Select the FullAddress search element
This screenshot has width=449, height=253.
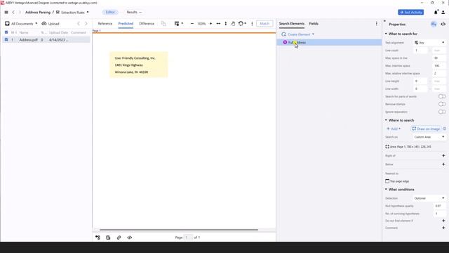329,42
